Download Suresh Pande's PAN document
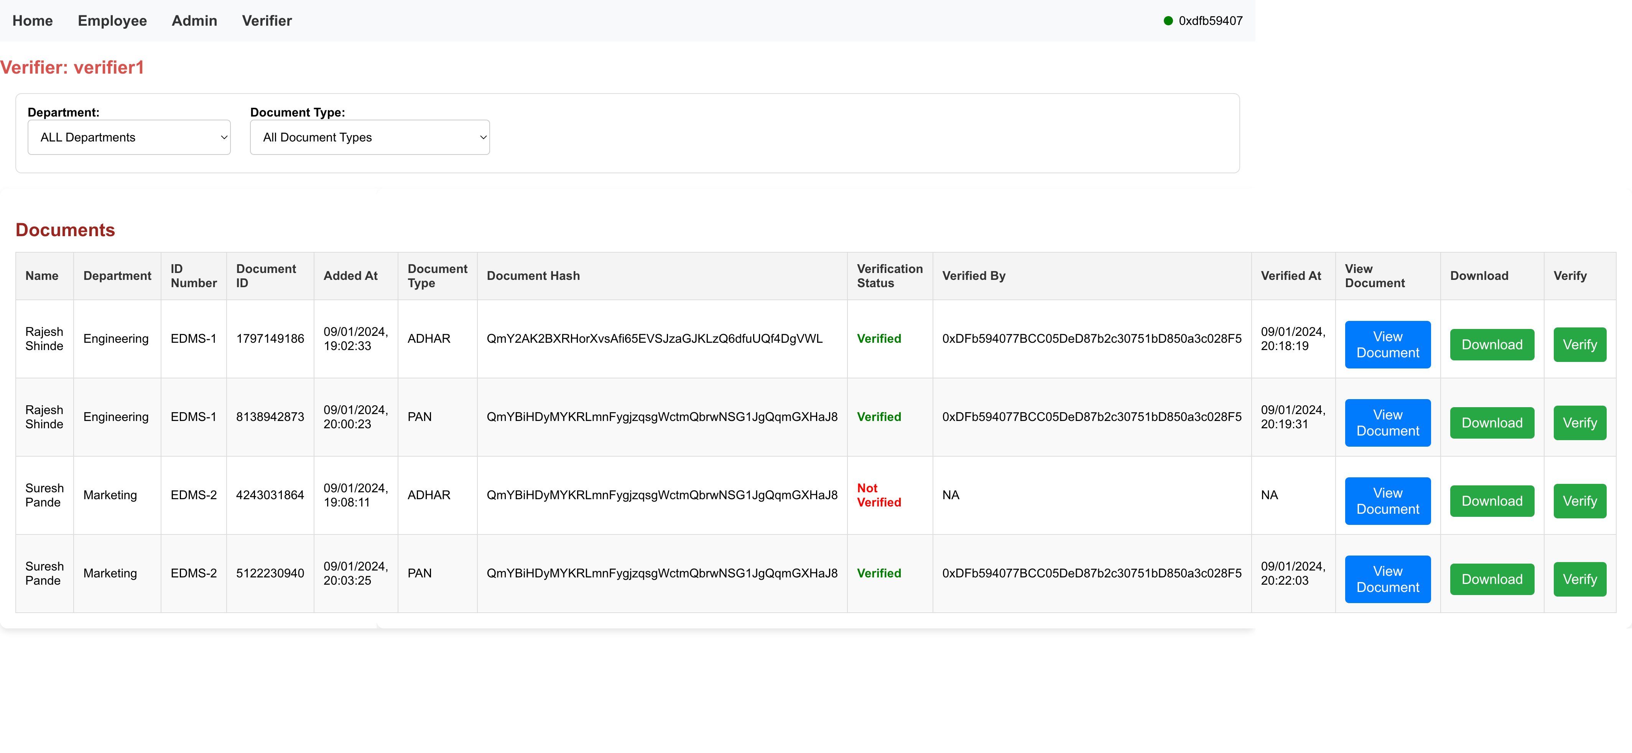This screenshot has width=1632, height=753. (1491, 579)
